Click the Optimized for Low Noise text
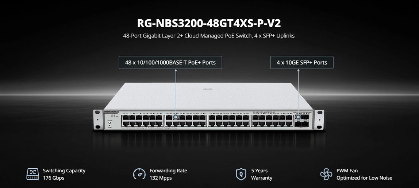The width and height of the screenshot is (419, 188). point(365,178)
